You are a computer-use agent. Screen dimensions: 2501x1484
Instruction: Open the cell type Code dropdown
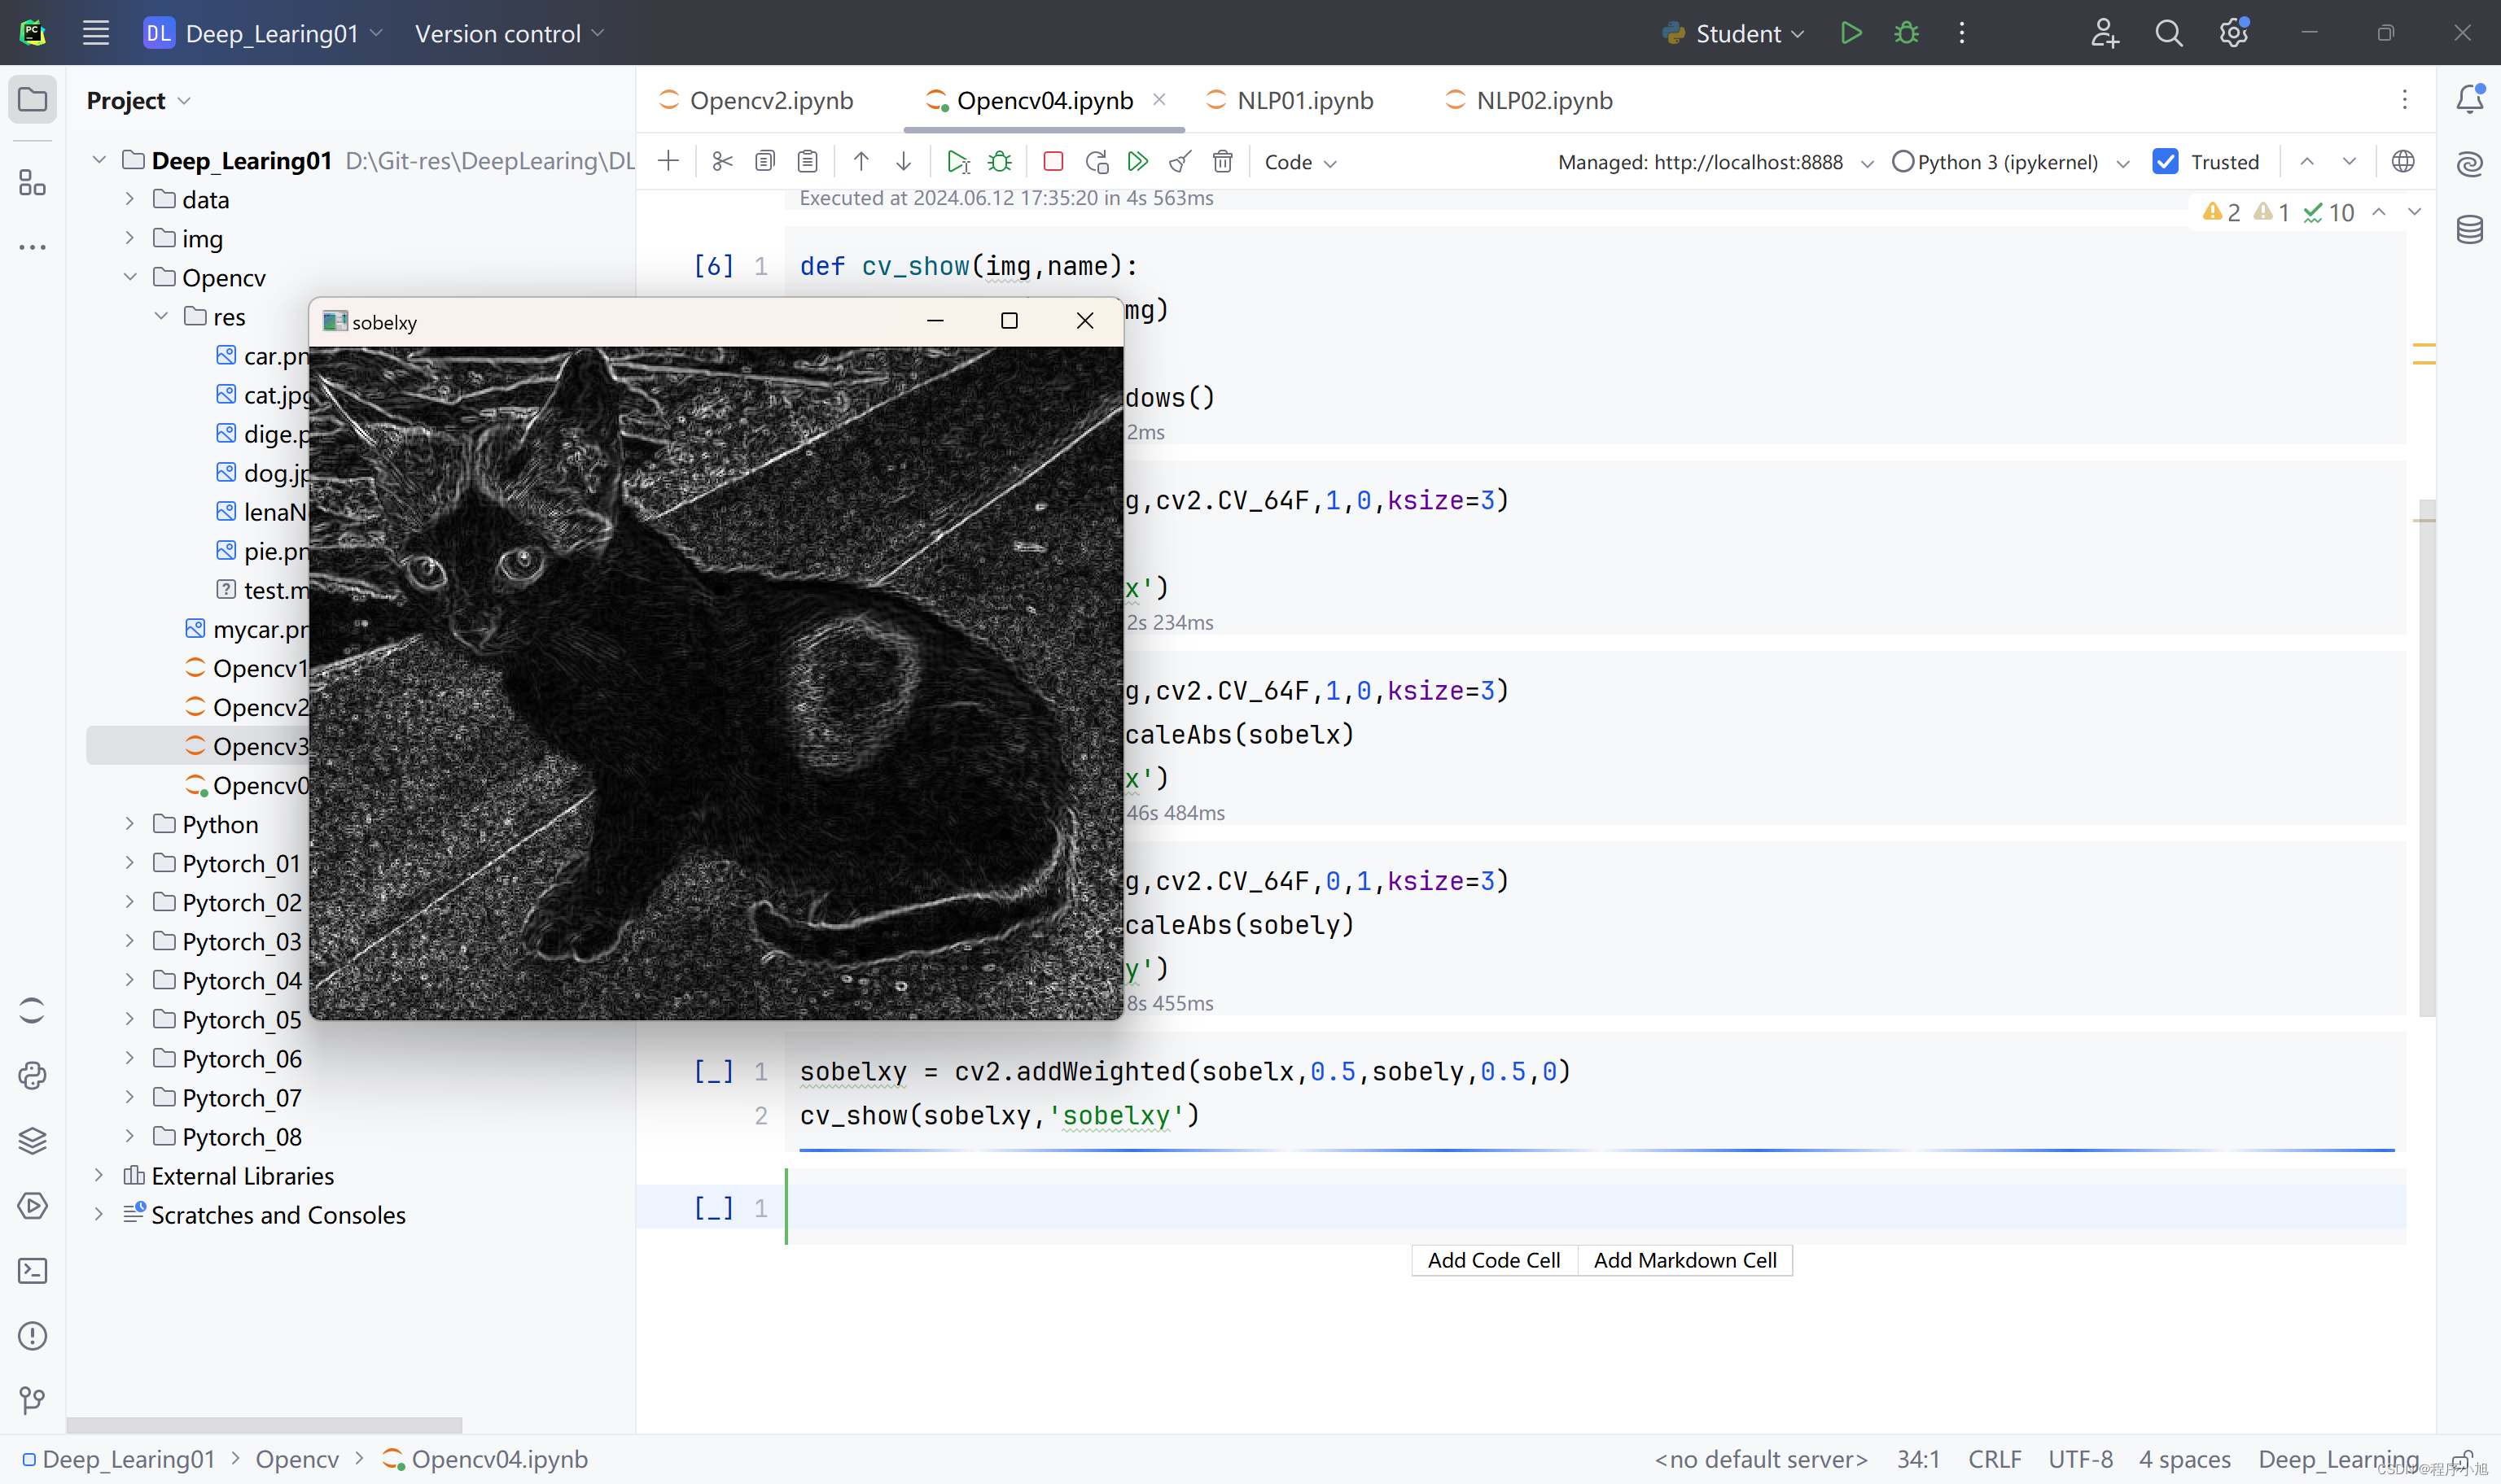1300,162
